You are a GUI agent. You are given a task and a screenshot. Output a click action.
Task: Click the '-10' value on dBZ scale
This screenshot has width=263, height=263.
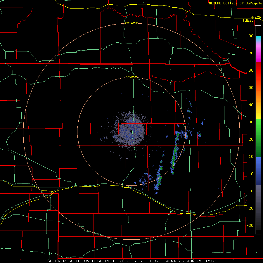(250, 191)
